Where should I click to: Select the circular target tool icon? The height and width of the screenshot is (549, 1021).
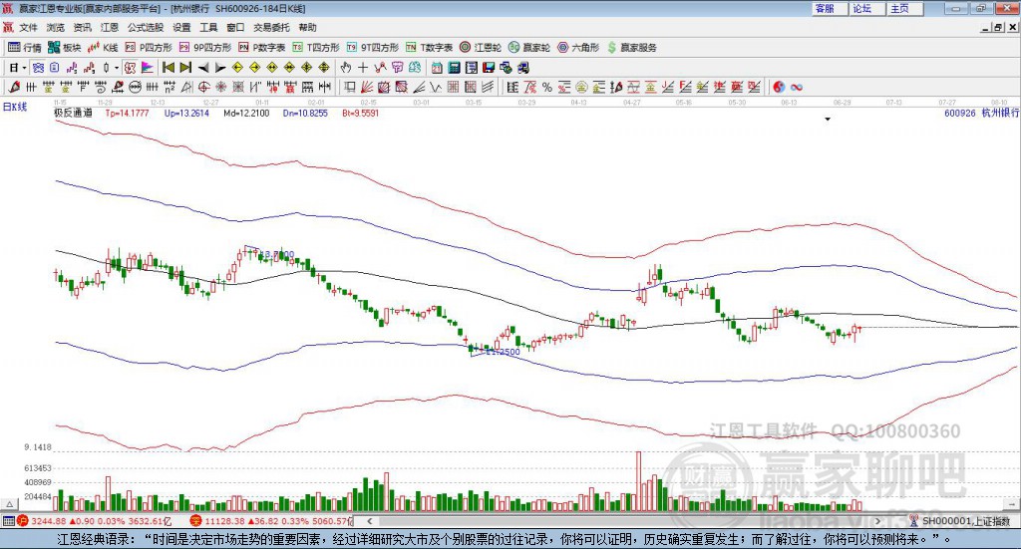[204, 87]
